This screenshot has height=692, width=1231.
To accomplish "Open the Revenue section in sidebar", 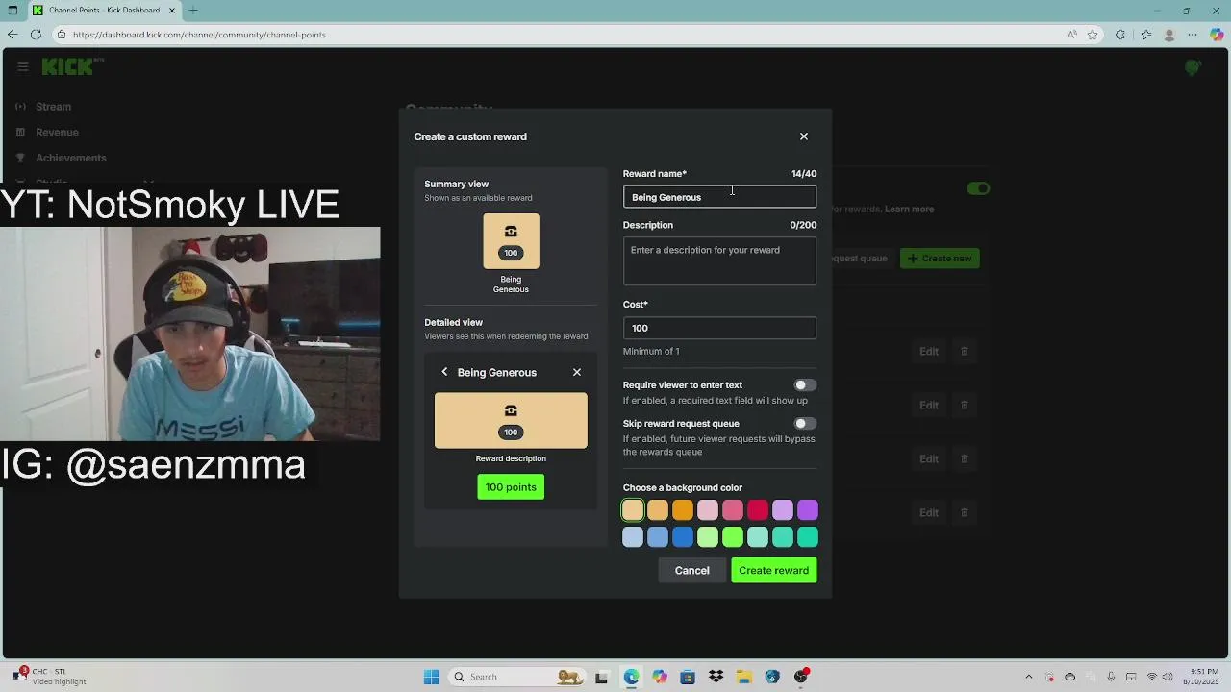I will click(x=57, y=133).
